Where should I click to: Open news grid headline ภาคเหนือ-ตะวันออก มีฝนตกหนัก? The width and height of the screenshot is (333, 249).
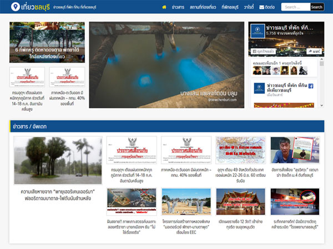(186, 172)
